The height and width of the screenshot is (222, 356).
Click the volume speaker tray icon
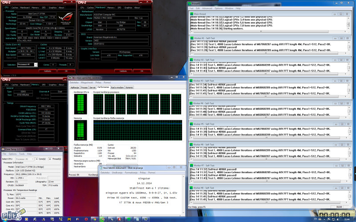pyautogui.click(x=338, y=219)
